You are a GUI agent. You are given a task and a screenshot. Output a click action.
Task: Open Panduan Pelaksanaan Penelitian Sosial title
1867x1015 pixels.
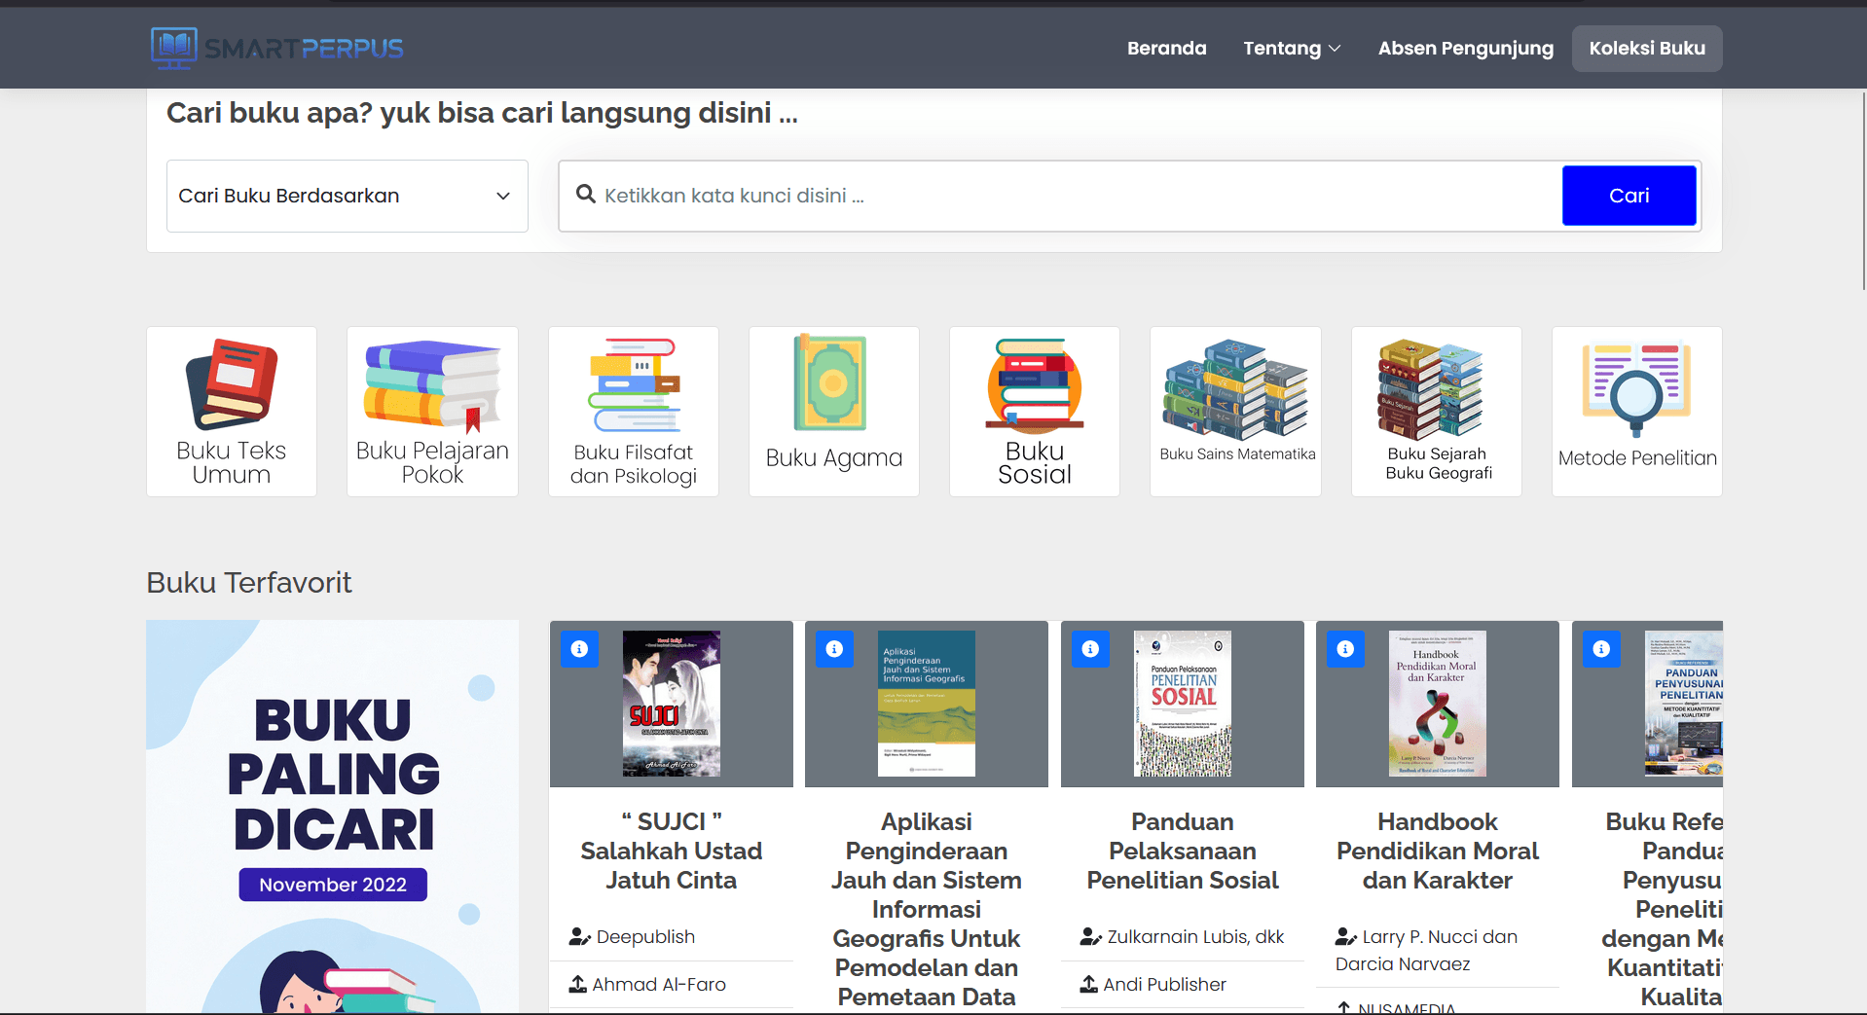1183,851
